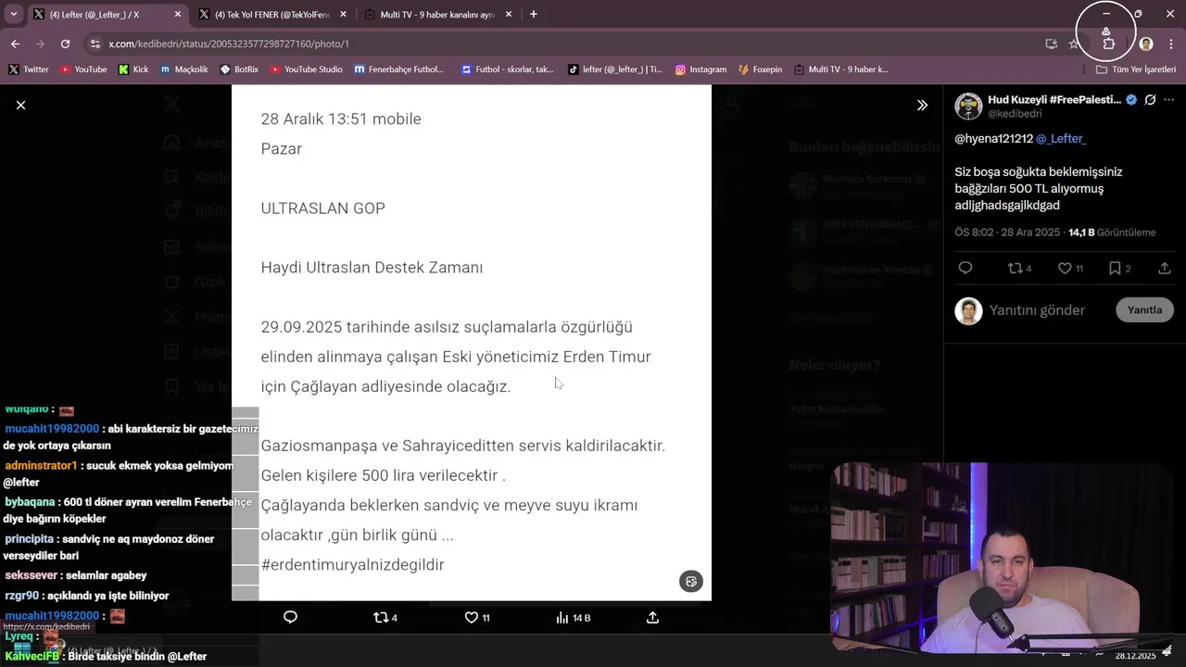
Task: Click chat username sekssever
Action: click(x=31, y=575)
